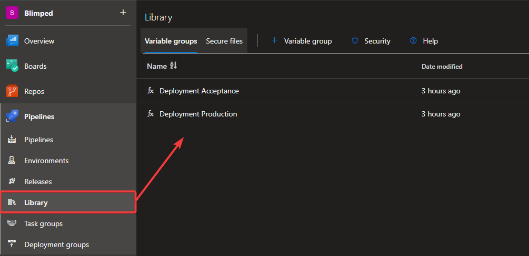The image size is (529, 256).
Task: Open the Pipelines sub-item label
Action: click(x=38, y=140)
